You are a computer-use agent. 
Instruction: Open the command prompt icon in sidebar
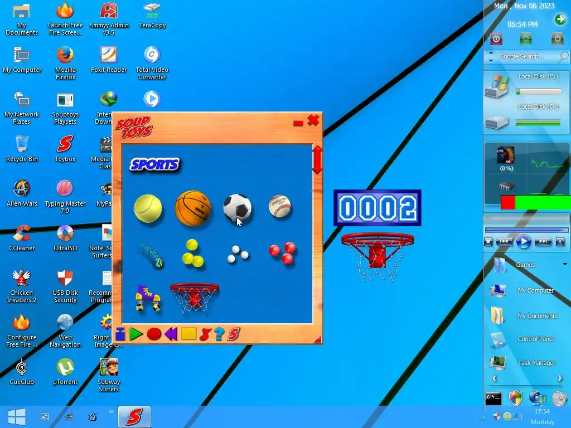[493, 398]
